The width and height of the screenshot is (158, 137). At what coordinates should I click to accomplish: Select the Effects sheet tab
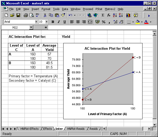47,129
